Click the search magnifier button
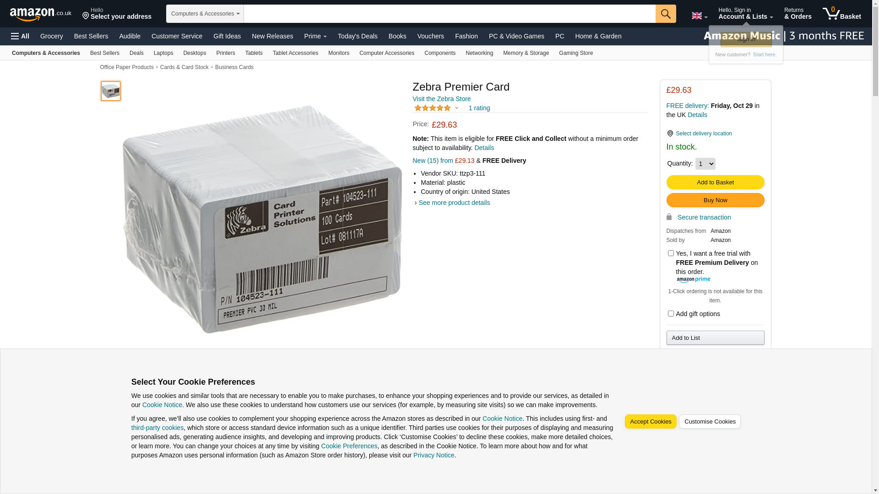The height and width of the screenshot is (494, 879). (666, 14)
